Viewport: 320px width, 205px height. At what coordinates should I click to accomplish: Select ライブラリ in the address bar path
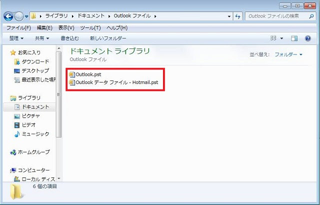point(56,16)
